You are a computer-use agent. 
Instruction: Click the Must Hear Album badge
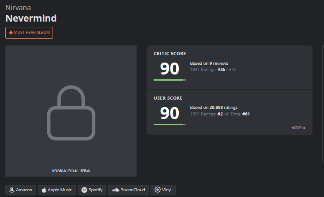point(29,33)
